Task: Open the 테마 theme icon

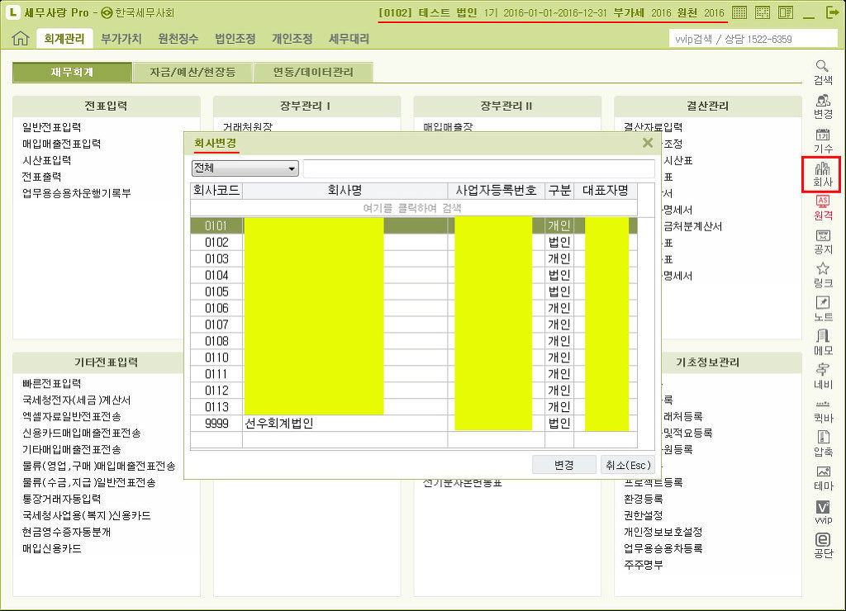Action: [x=822, y=477]
